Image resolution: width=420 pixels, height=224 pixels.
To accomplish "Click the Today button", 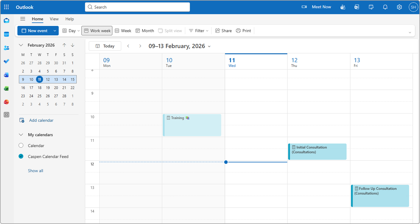I will 105,46.
